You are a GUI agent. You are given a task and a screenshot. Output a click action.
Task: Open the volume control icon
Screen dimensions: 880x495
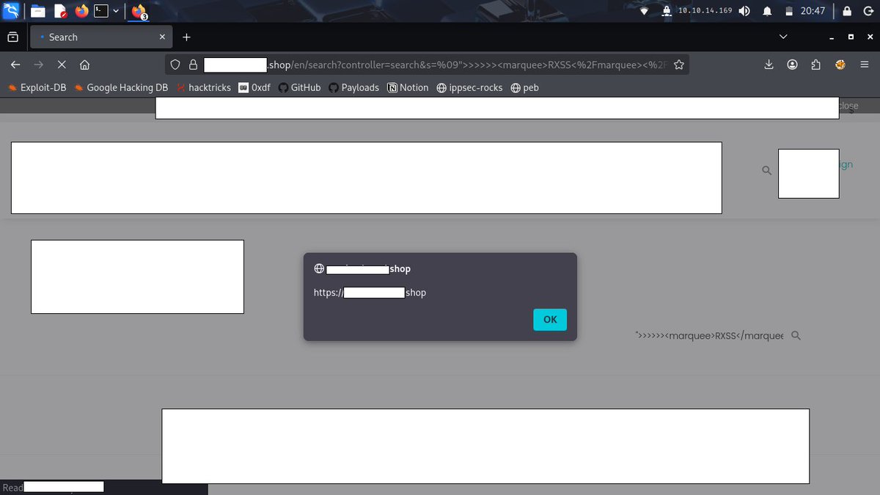pyautogui.click(x=744, y=11)
